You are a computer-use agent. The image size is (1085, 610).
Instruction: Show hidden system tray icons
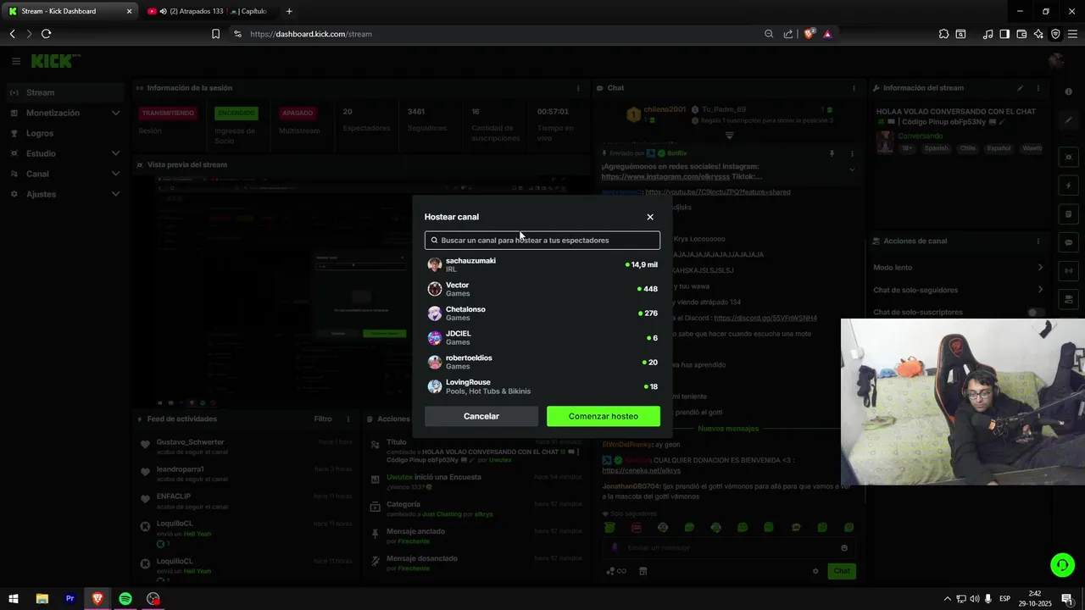click(948, 599)
